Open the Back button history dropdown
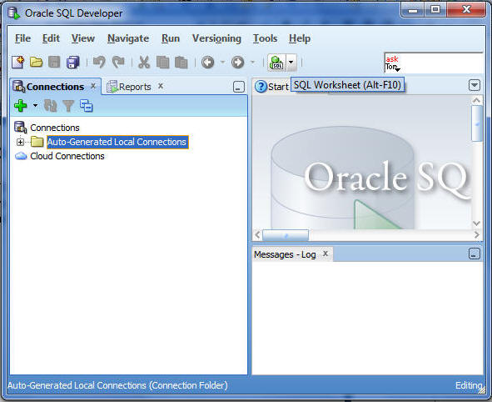 pos(222,62)
